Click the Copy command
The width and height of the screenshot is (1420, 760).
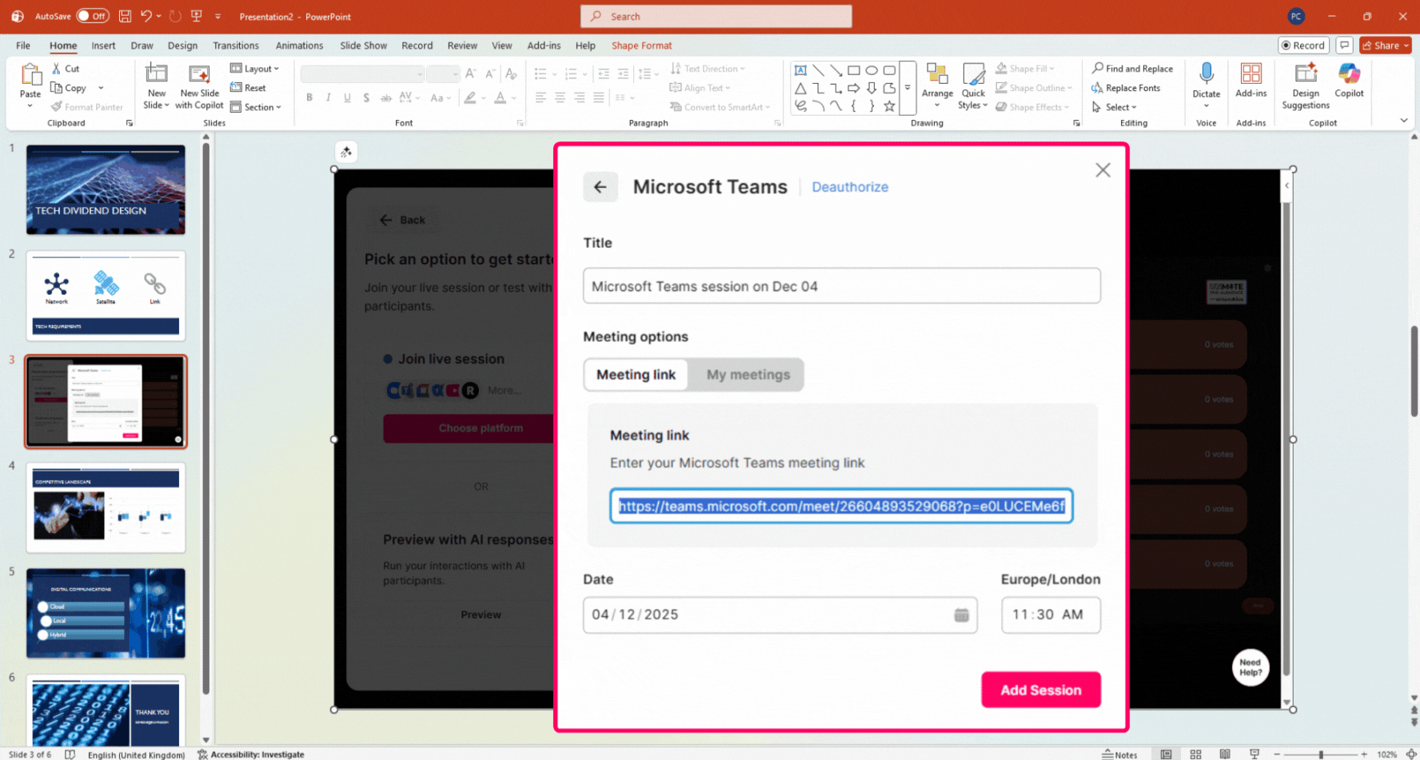(x=69, y=88)
